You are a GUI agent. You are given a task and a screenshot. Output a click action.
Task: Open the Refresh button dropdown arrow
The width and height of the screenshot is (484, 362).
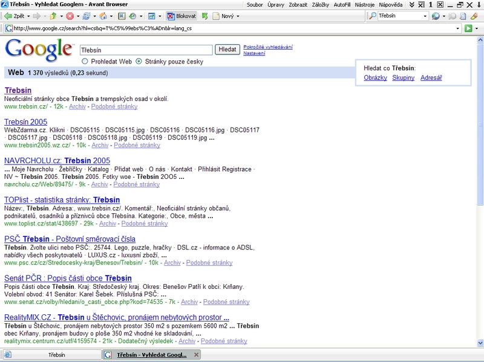click(x=95, y=16)
